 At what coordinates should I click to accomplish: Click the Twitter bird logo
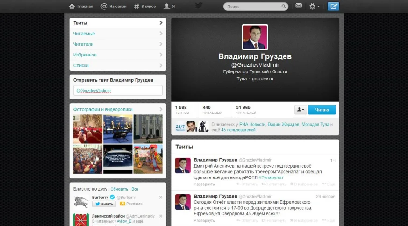point(199,6)
